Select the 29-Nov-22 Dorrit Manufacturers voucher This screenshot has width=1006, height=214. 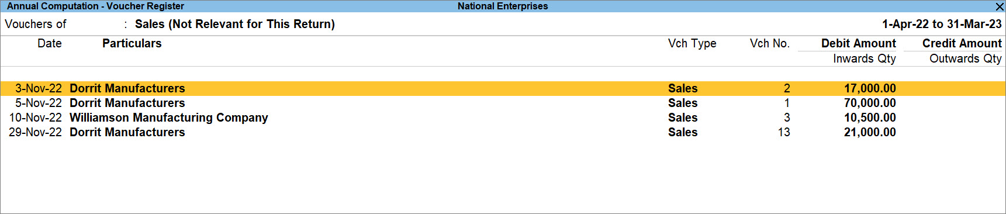tap(503, 132)
